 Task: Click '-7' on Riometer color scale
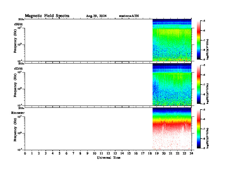click(x=204, y=129)
